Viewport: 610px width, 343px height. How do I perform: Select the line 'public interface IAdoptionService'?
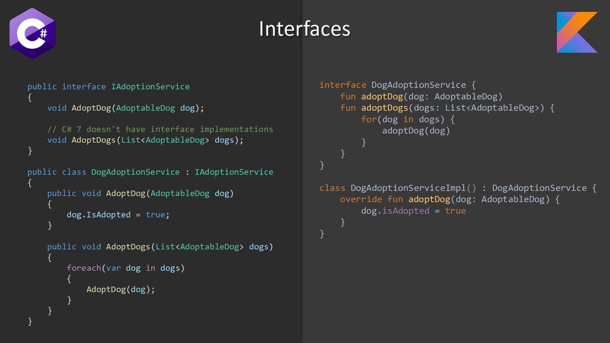pos(108,86)
